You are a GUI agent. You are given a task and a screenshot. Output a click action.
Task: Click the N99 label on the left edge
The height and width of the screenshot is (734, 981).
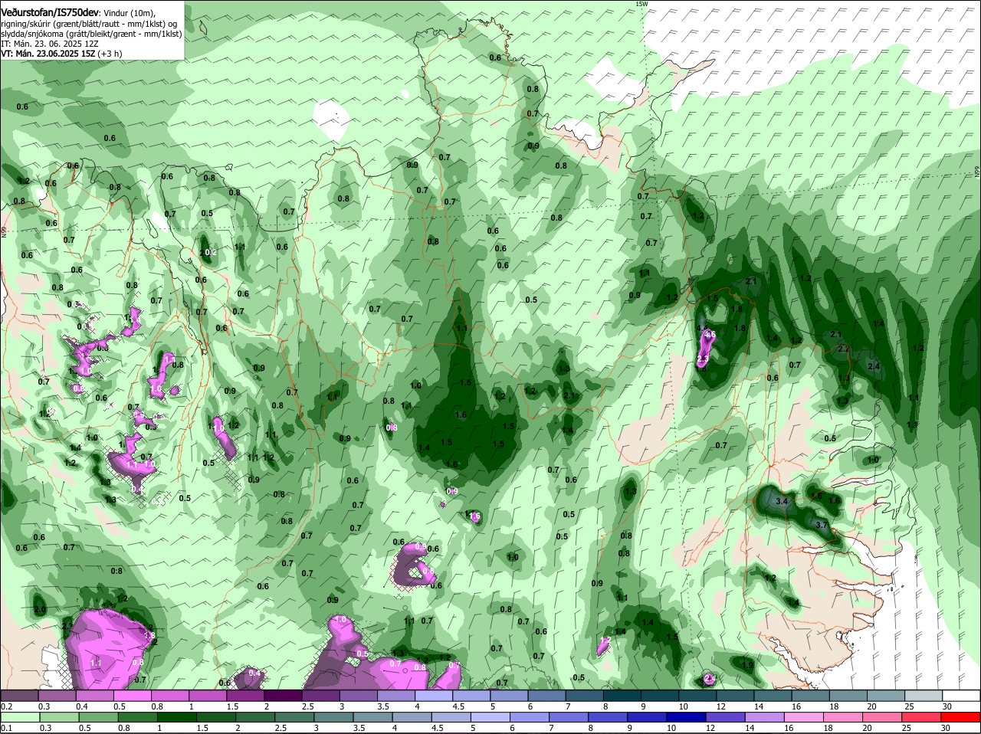pyautogui.click(x=4, y=231)
